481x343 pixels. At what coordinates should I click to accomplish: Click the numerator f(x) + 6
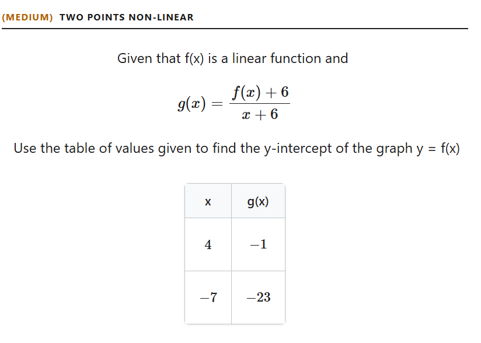[x=260, y=92]
